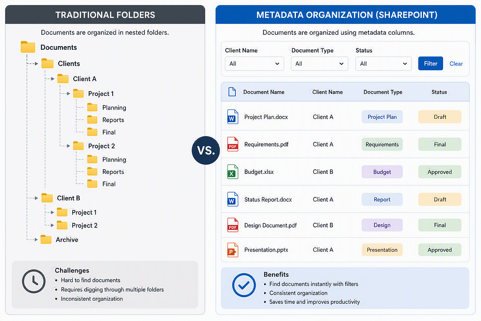Click Draft status of Status Report.docx
The image size is (481, 321).
coord(440,199)
